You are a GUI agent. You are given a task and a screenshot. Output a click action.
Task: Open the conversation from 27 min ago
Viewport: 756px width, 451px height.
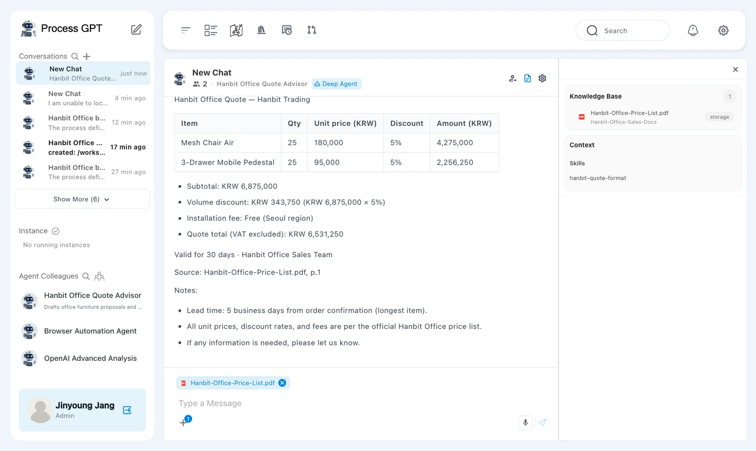tap(83, 172)
